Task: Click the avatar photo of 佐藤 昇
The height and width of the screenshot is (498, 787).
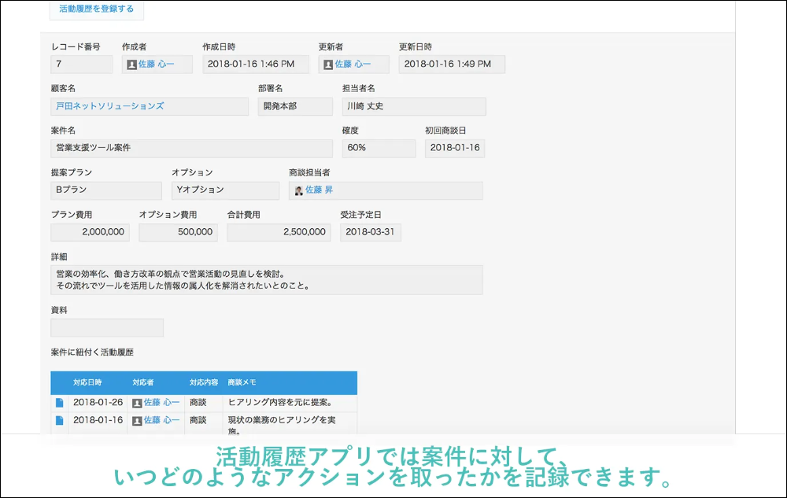Action: click(x=298, y=190)
